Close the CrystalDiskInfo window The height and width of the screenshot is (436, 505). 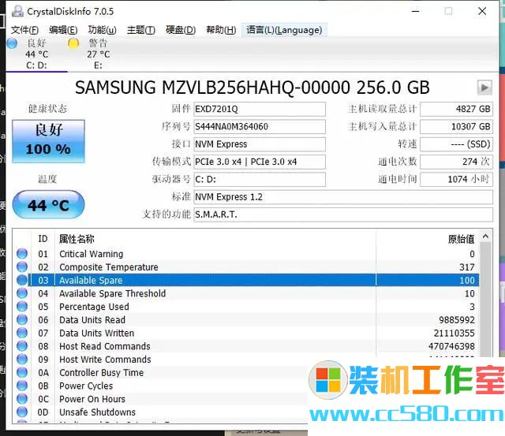pyautogui.click(x=482, y=11)
